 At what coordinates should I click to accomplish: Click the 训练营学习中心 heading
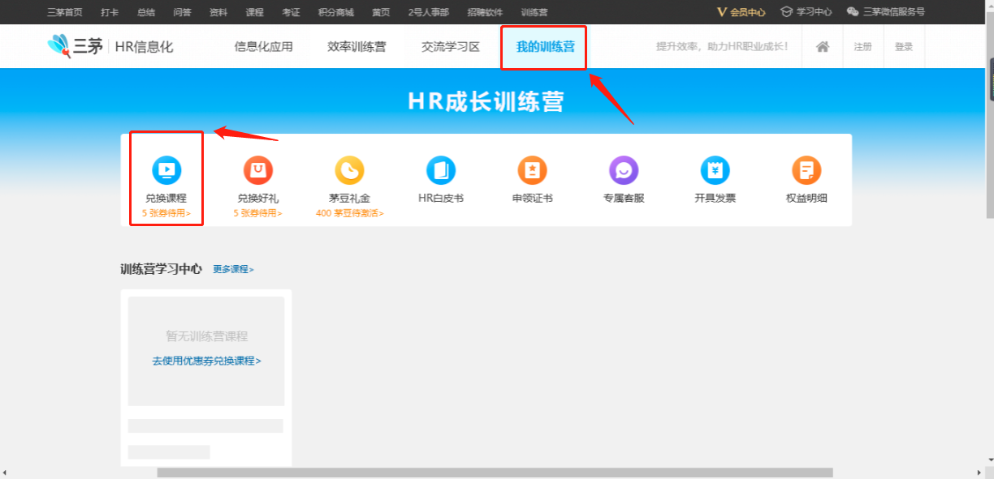point(161,269)
